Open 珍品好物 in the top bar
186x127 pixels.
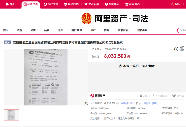click(x=71, y=4)
